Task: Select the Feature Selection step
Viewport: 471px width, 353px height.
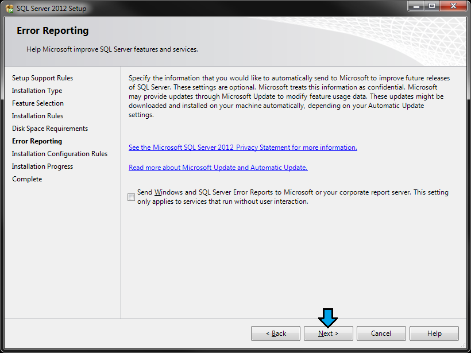Action: [38, 103]
